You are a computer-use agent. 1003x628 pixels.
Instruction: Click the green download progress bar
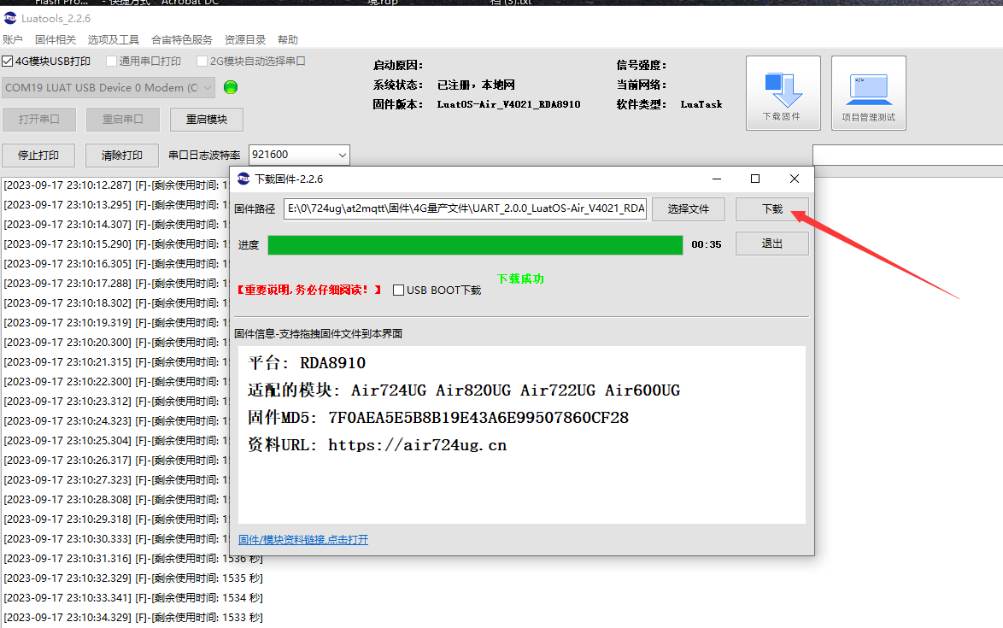point(475,245)
